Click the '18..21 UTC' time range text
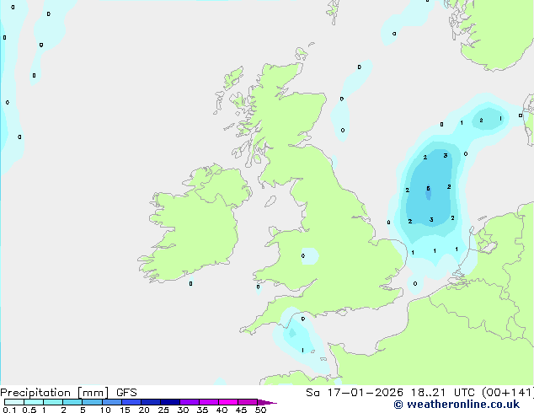The image size is (534, 413). click(x=442, y=393)
